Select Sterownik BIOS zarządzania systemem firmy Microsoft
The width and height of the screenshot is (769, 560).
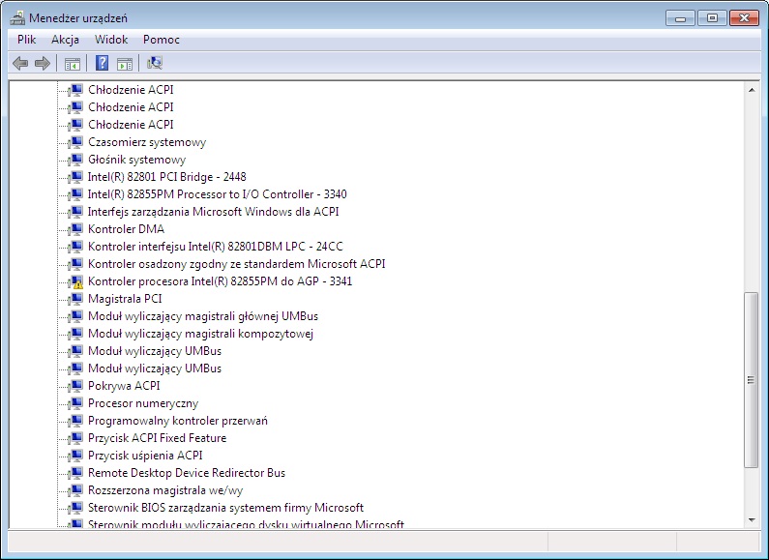tap(225, 508)
